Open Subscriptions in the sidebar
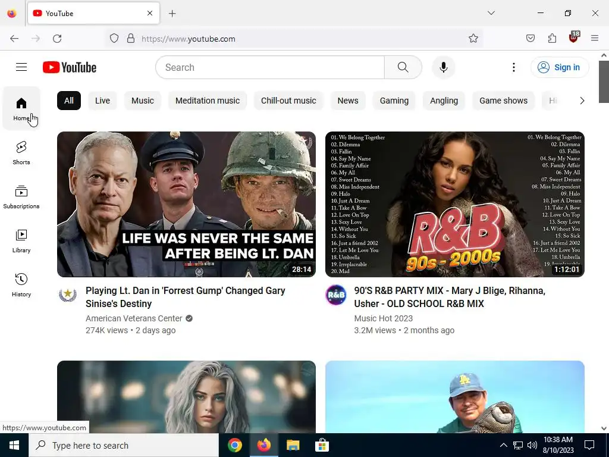The width and height of the screenshot is (609, 457). 21,196
